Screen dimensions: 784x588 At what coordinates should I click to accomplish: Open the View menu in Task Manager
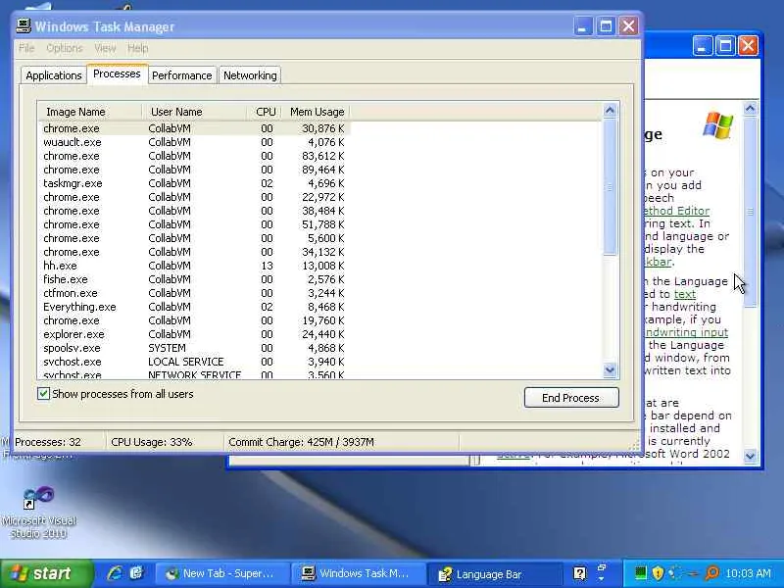[x=105, y=48]
